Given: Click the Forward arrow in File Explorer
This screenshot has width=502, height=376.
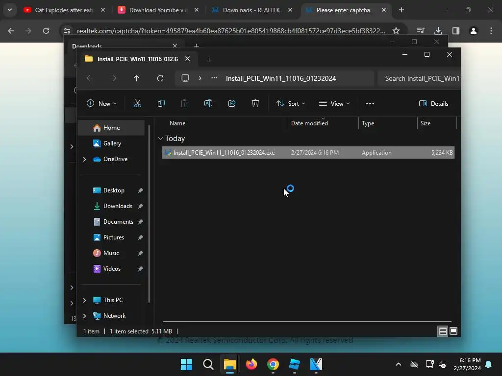Looking at the screenshot, I should click(x=113, y=78).
